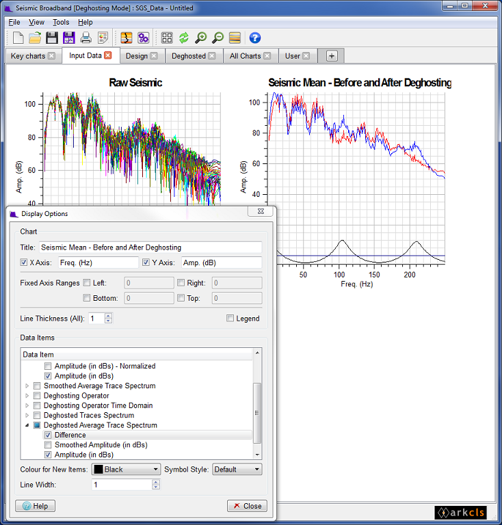This screenshot has width=502, height=525.
Task: Print using the printer icon
Action: click(85, 38)
